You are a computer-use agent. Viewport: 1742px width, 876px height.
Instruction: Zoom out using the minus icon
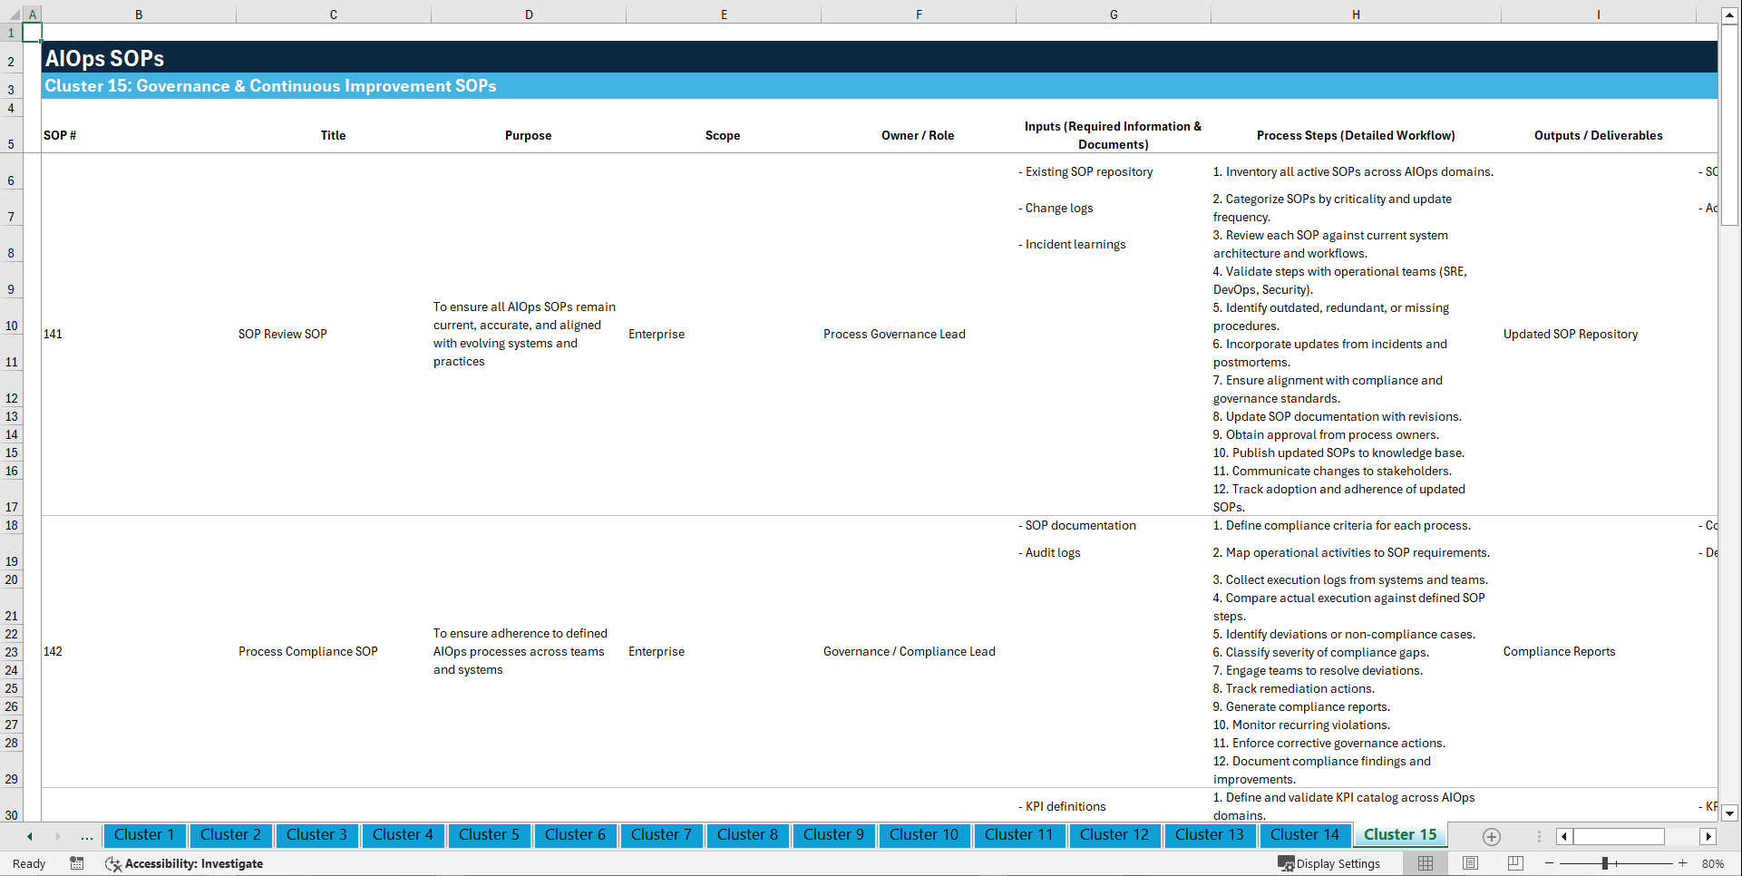pyautogui.click(x=1549, y=863)
